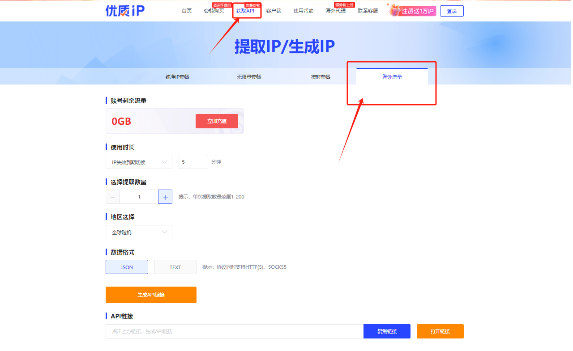The height and width of the screenshot is (351, 573).
Task: Open the 按时套餐 tab
Action: (321, 77)
